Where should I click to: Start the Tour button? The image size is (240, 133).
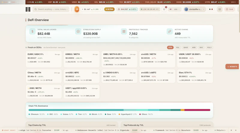229,9
